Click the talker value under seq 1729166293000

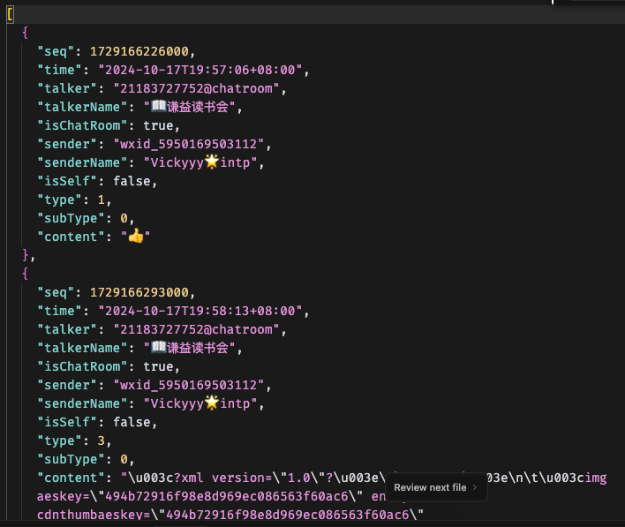pyautogui.click(x=197, y=329)
